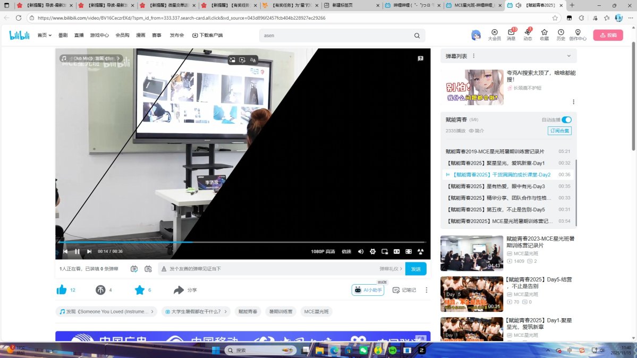Click the share arrow icon
Image resolution: width=637 pixels, height=358 pixels.
click(x=179, y=290)
